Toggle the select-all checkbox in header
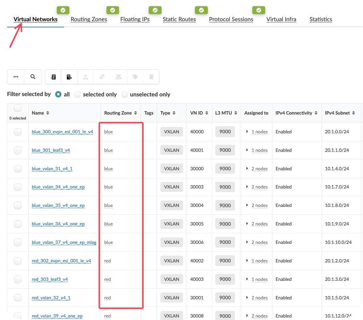This screenshot has width=363, height=320. pyautogui.click(x=18, y=108)
